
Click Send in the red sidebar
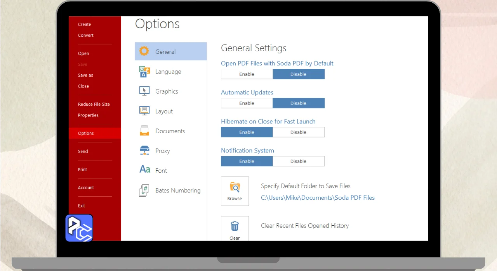83,151
